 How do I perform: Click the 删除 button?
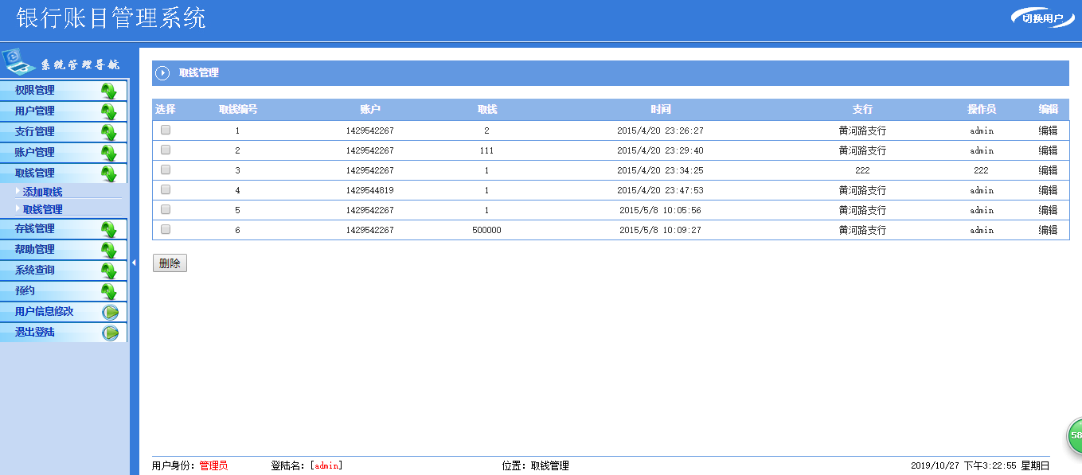(170, 263)
